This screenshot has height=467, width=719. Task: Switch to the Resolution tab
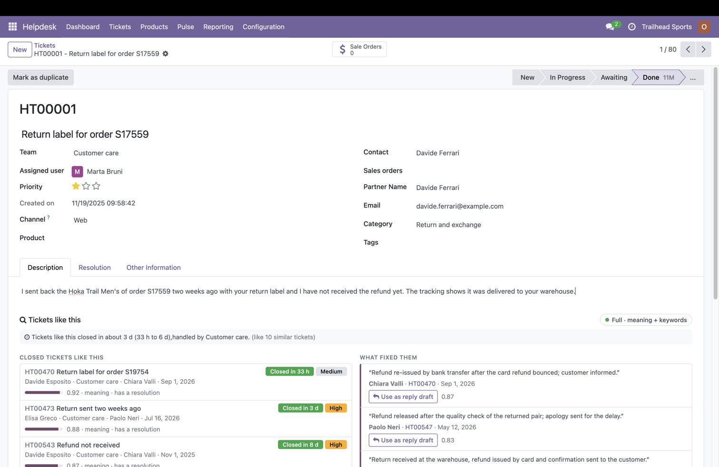click(95, 268)
